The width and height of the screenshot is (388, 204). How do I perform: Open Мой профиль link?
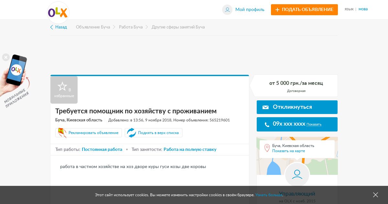pos(250,10)
